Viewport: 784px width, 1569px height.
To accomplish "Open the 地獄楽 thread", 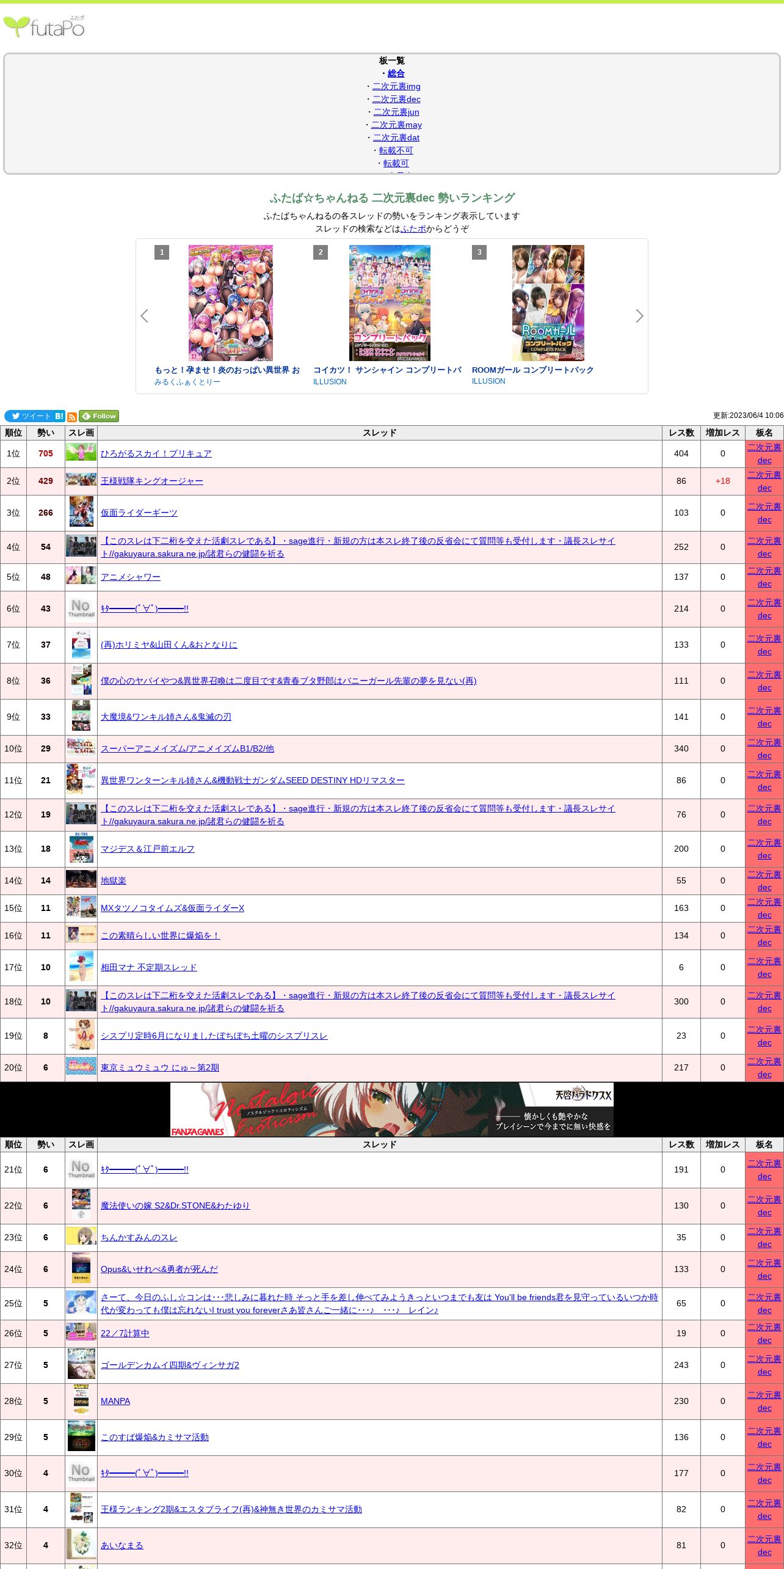I will pyautogui.click(x=114, y=880).
